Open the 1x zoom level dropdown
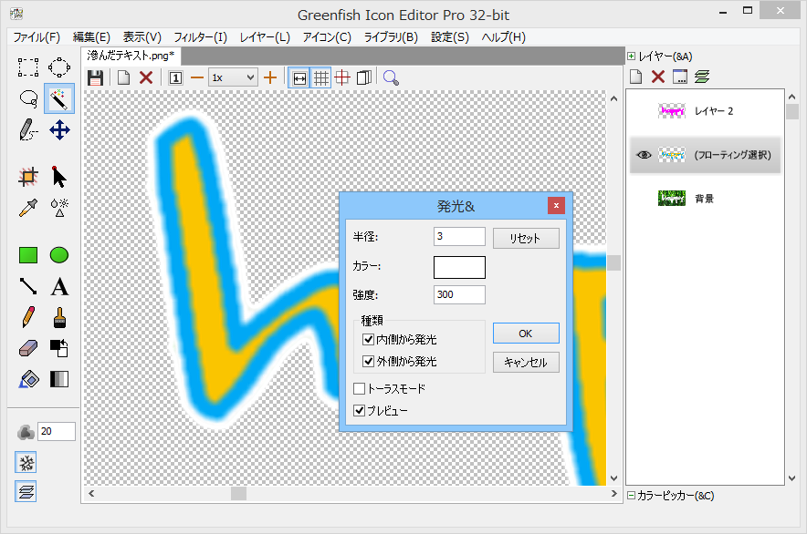The height and width of the screenshot is (534, 807). click(x=248, y=77)
